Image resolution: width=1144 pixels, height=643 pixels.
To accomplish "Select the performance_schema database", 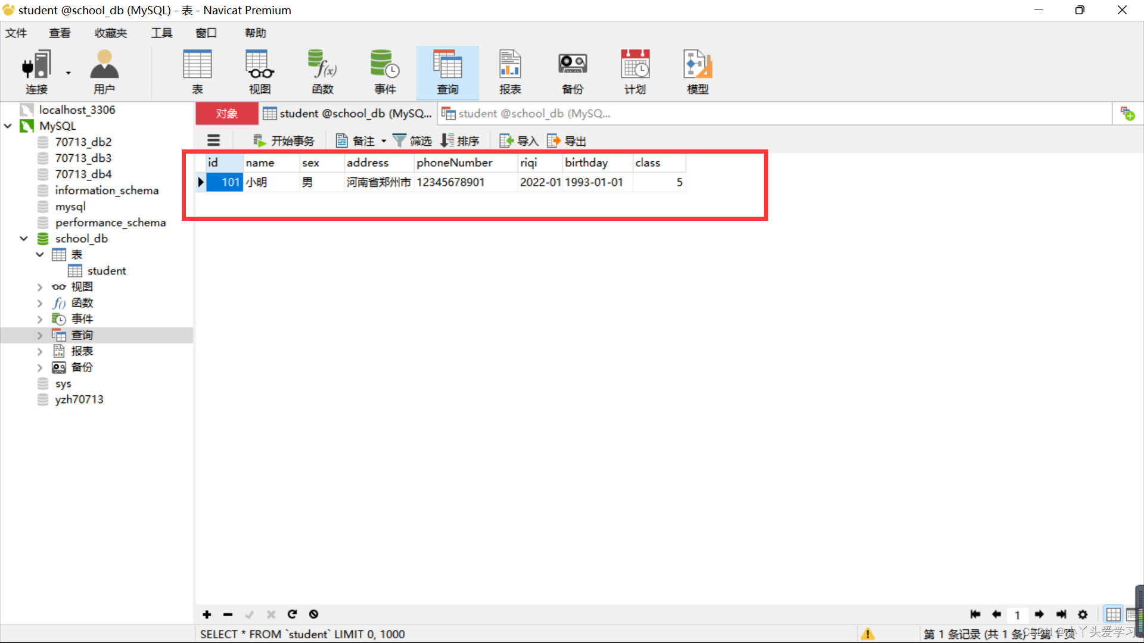I will [110, 222].
